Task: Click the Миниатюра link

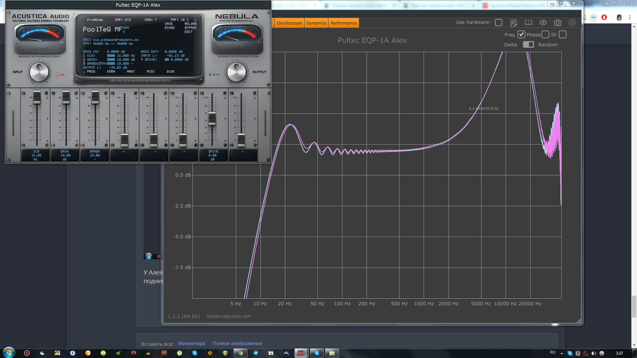Action: click(191, 343)
